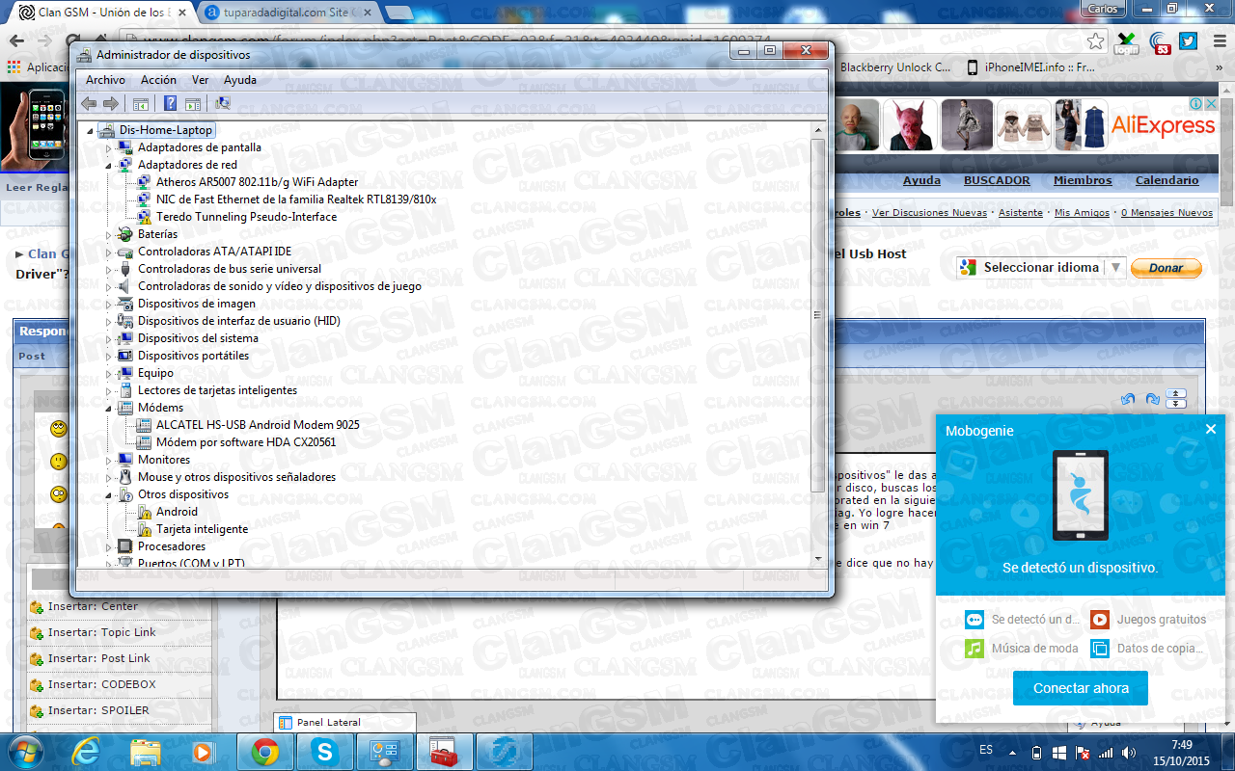Open the Chrome hamburger menu

[x=1218, y=41]
